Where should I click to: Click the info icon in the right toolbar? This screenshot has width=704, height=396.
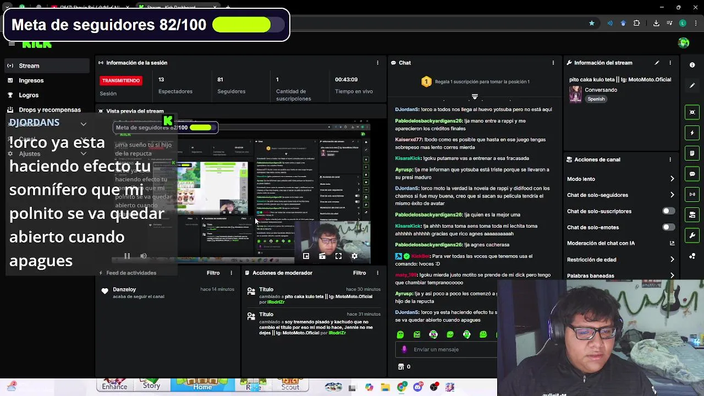pos(692,65)
